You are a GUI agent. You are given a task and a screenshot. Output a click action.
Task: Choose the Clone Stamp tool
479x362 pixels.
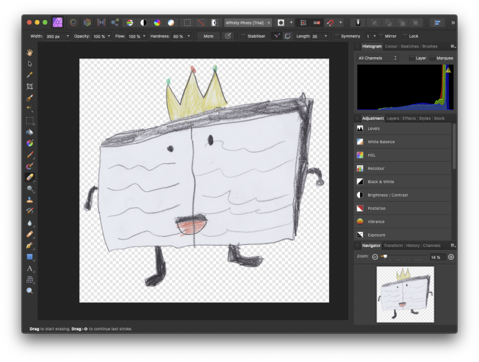click(30, 200)
